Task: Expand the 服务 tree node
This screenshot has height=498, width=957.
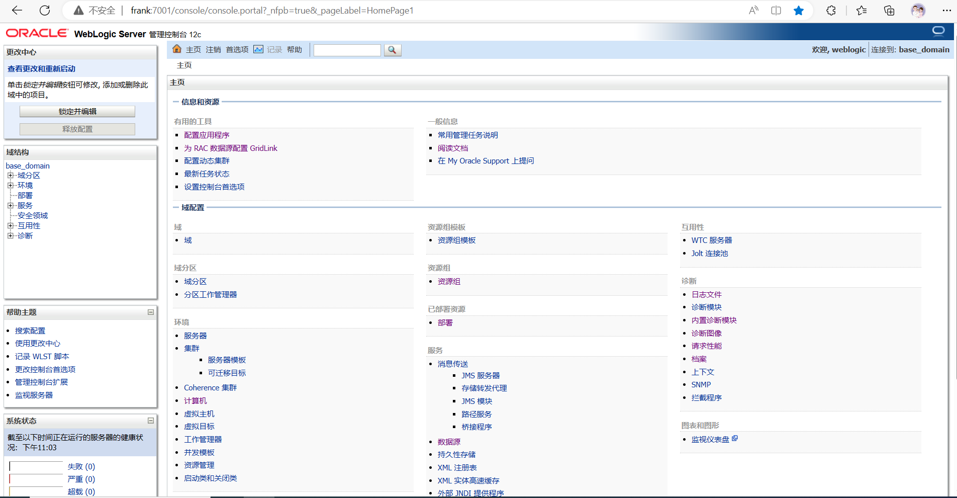Action: coord(11,205)
